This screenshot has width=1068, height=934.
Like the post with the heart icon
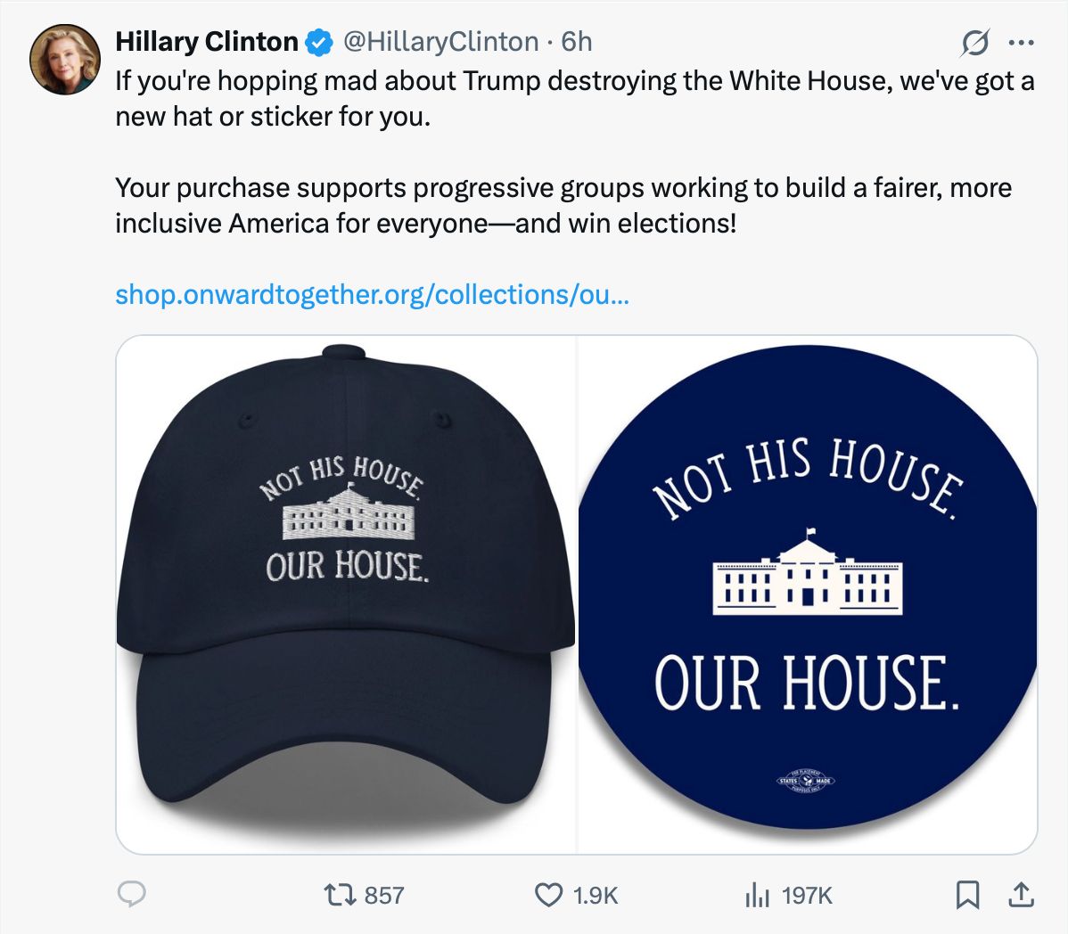coord(548,895)
